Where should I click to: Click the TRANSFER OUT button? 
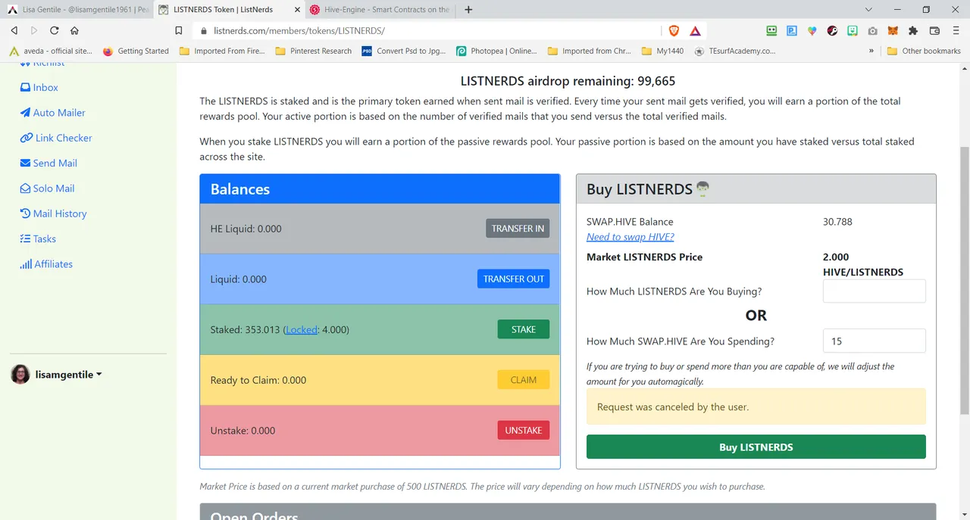514,279
